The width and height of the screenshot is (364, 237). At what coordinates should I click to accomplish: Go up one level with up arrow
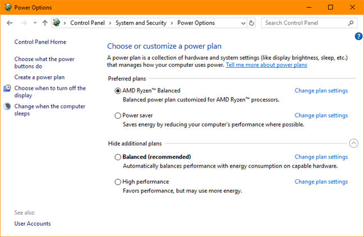pyautogui.click(x=45, y=23)
